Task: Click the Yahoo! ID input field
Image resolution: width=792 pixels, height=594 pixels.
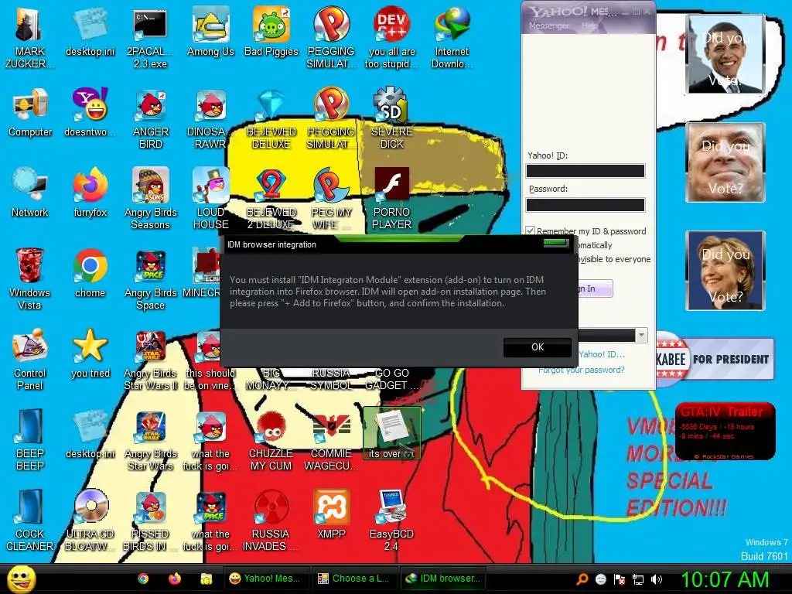Action: click(x=585, y=171)
